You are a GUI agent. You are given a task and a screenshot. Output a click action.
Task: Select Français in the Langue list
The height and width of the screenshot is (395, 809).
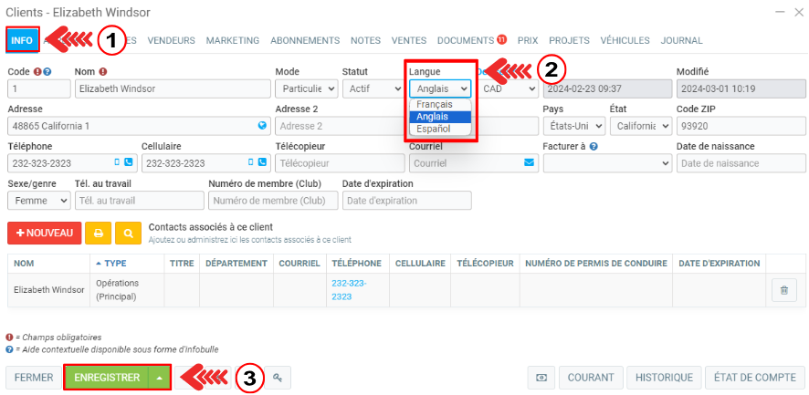pos(435,105)
